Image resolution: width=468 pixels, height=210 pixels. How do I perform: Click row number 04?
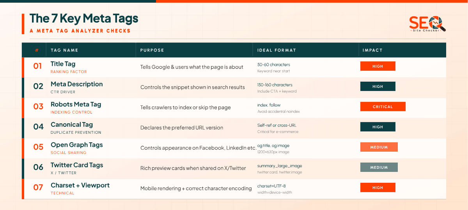(x=38, y=127)
